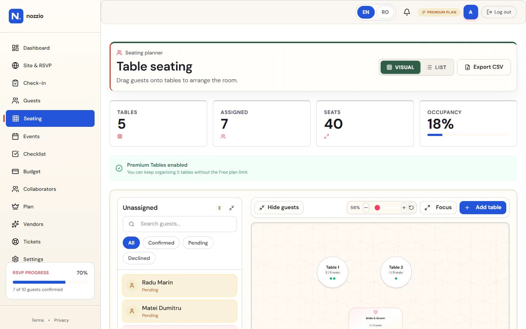
Task: Open the Events page
Action: tap(50, 136)
